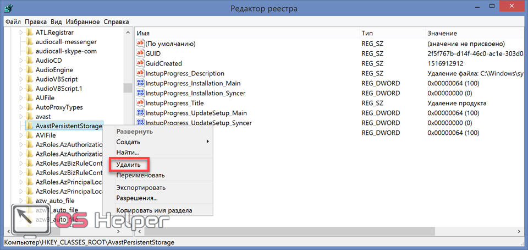528x250 pixels.
Task: Click the tree horizontal scrollbar right arrow
Action: point(118,231)
